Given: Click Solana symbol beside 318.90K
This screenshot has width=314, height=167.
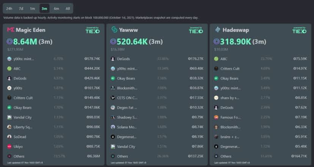Looking at the screenshot, I should click(217, 42).
